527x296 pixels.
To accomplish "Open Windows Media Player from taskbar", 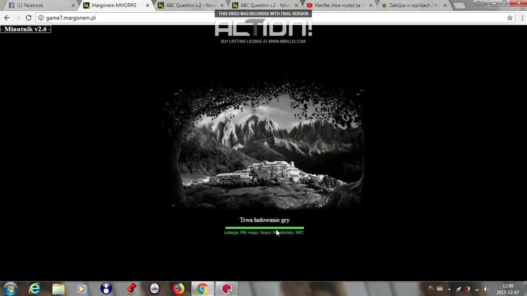I will [82, 289].
